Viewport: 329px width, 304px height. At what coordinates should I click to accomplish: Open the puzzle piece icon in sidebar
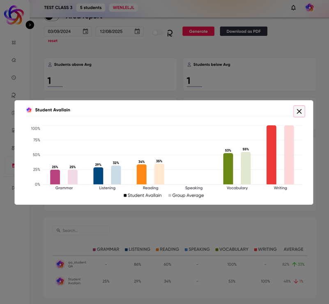click(x=14, y=60)
